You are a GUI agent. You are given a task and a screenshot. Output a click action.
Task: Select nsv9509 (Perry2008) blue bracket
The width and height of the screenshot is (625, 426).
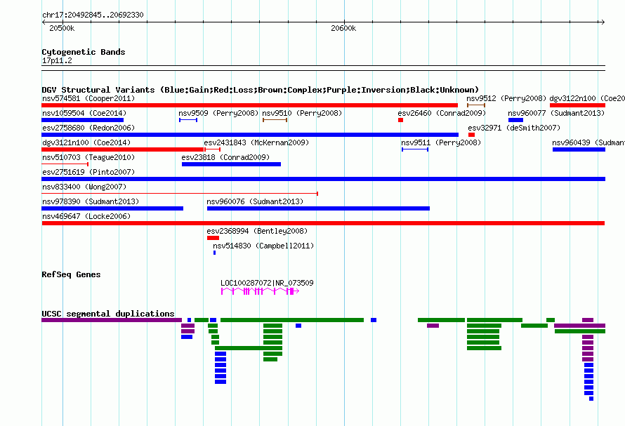(x=188, y=120)
